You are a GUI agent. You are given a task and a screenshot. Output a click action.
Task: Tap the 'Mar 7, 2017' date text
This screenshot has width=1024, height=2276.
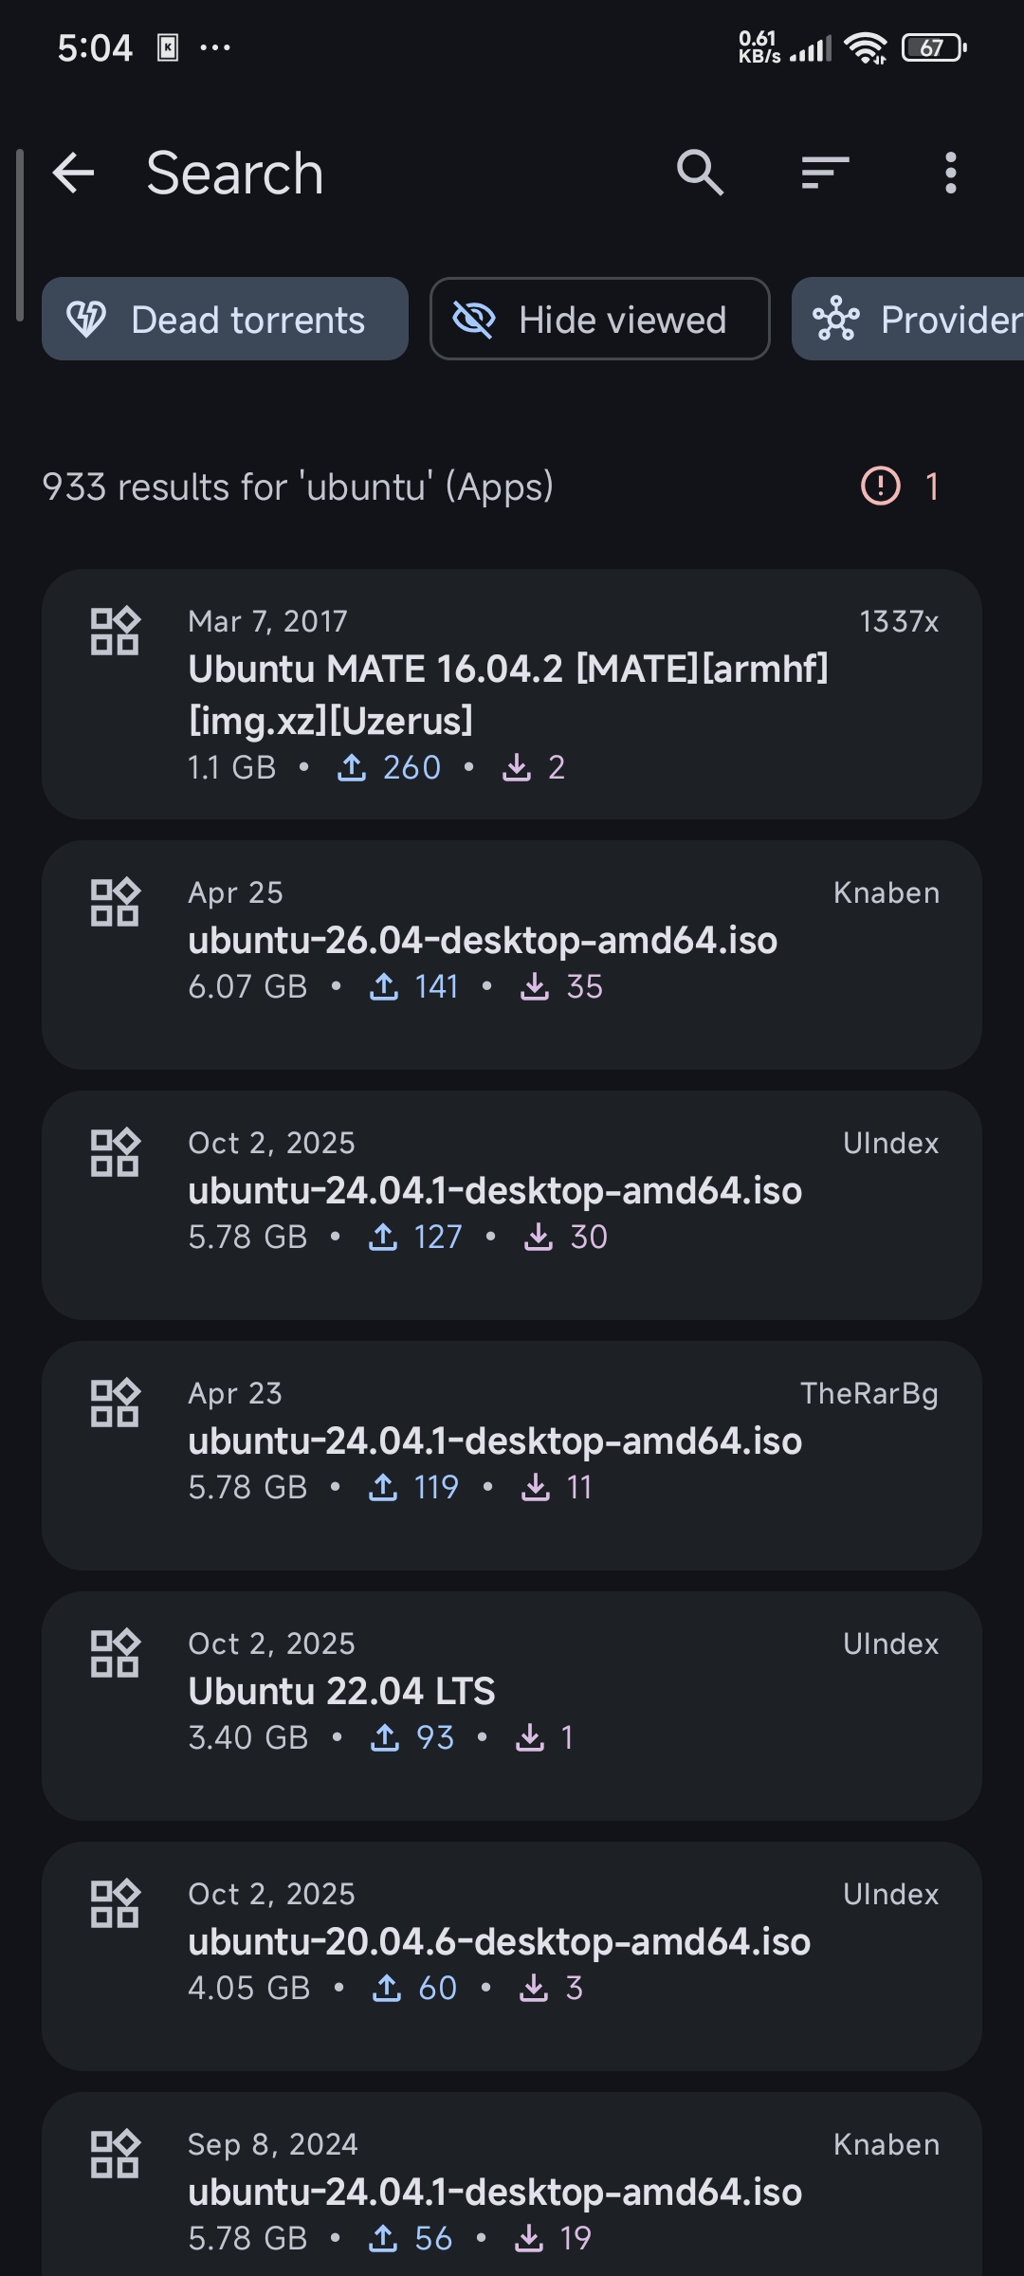coord(268,621)
